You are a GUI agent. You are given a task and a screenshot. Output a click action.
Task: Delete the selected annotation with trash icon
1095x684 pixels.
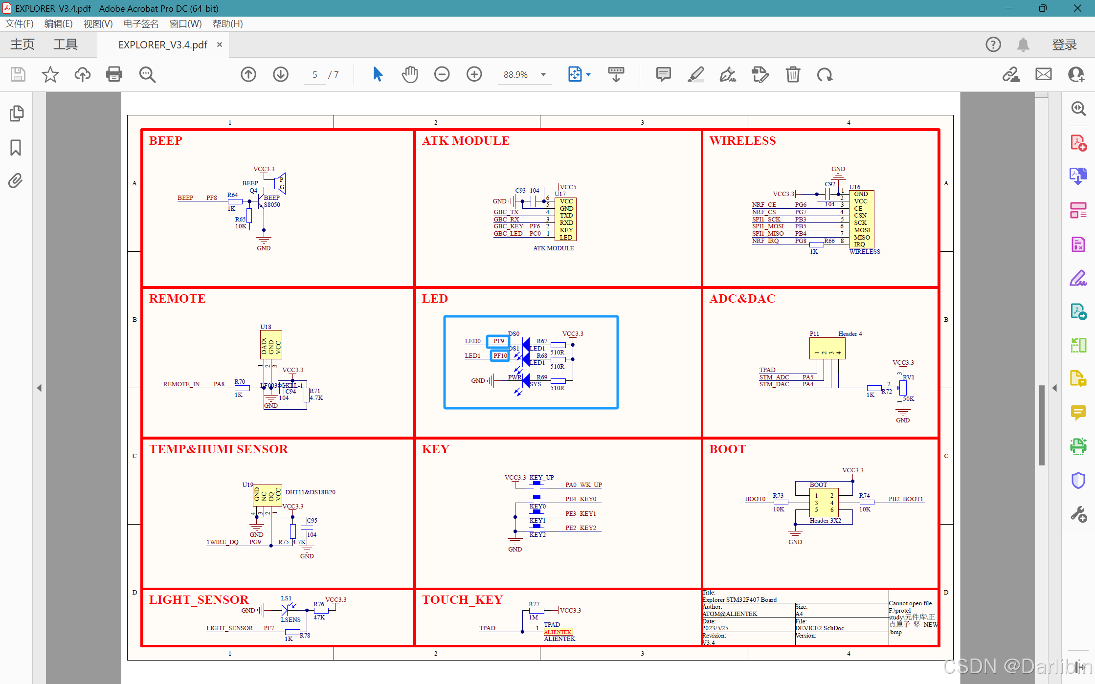[x=793, y=74]
